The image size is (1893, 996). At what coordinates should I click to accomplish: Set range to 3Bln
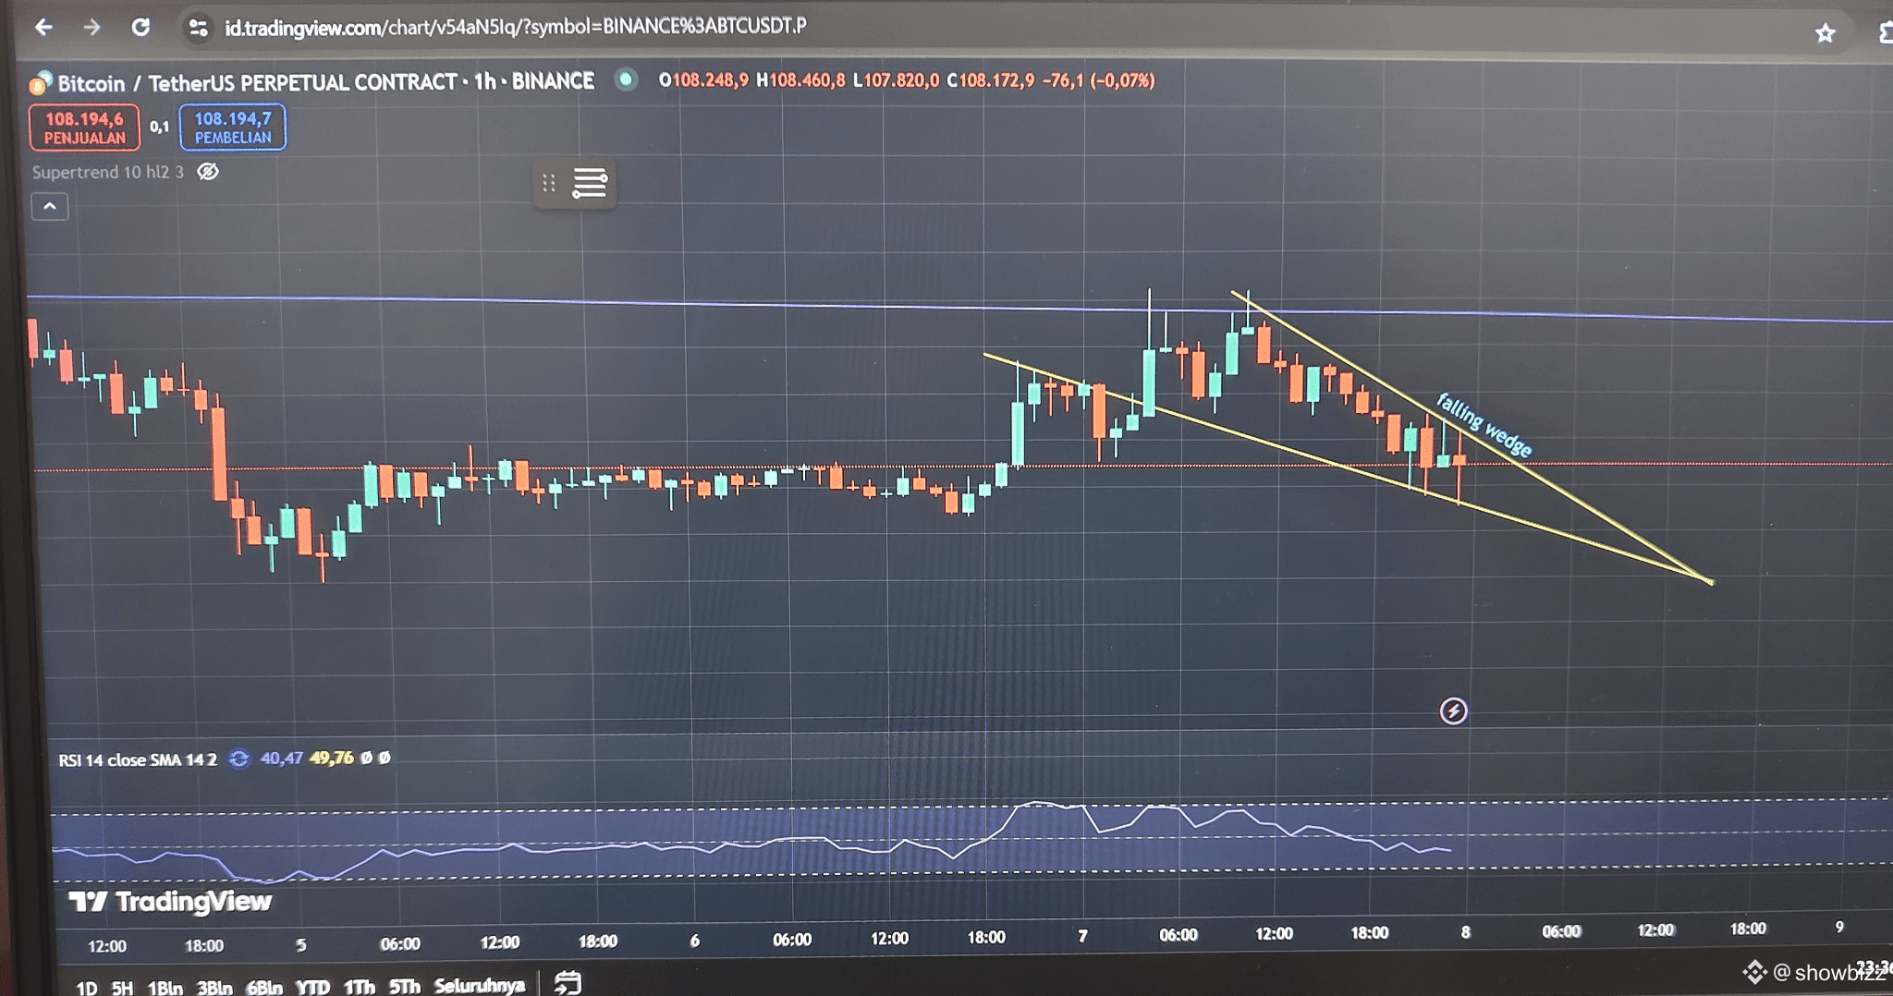[214, 988]
